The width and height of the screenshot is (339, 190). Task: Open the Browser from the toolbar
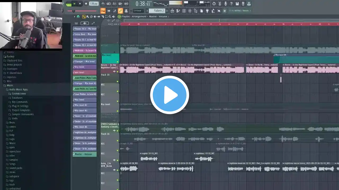[x=195, y=11]
